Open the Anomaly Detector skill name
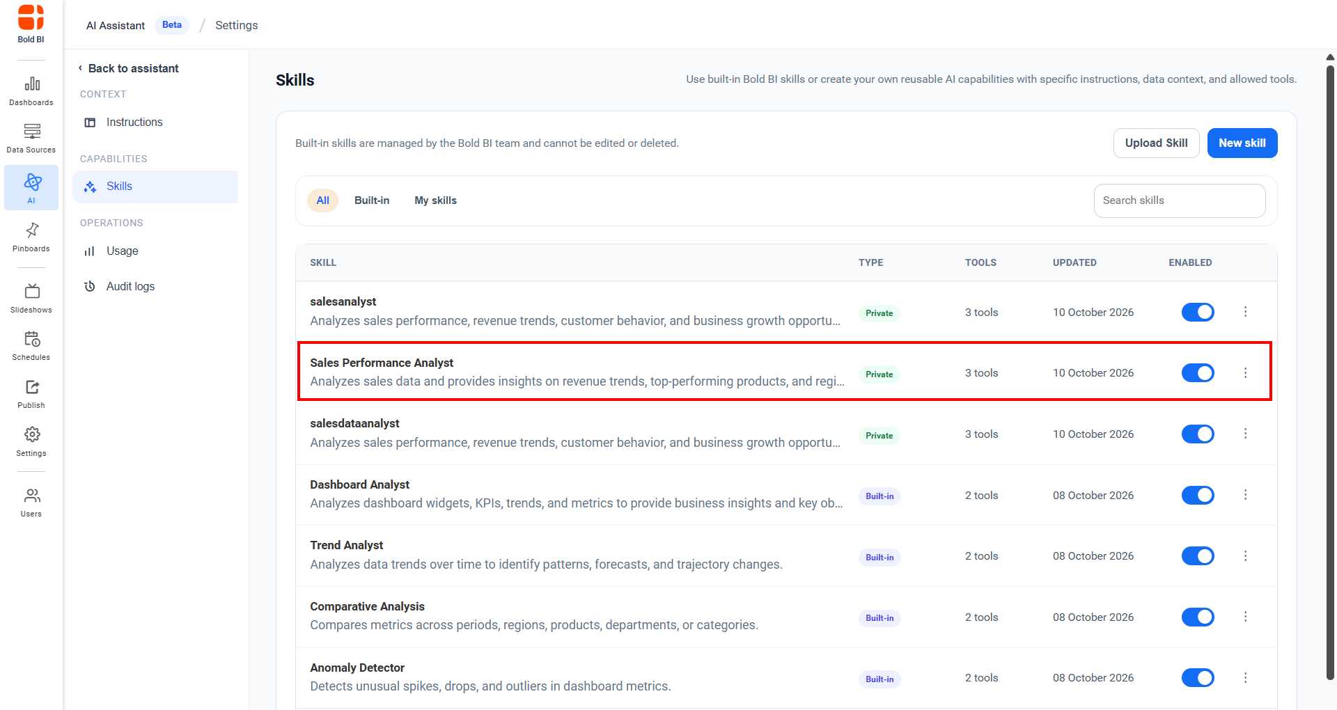This screenshot has width=1337, height=710. [357, 668]
